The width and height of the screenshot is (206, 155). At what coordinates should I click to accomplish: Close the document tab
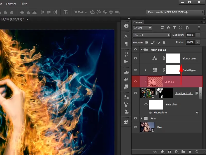point(27,19)
